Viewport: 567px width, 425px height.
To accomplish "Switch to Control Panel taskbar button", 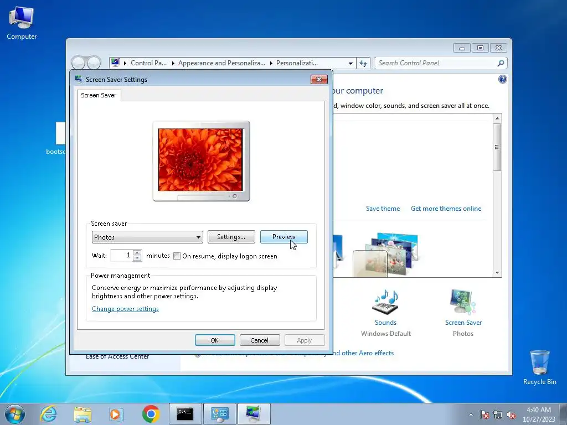I will click(219, 414).
